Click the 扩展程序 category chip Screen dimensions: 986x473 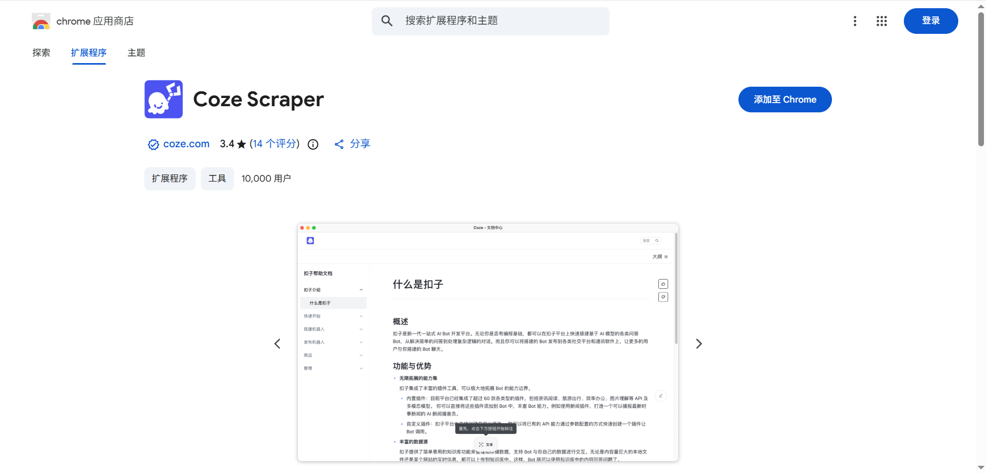point(170,179)
